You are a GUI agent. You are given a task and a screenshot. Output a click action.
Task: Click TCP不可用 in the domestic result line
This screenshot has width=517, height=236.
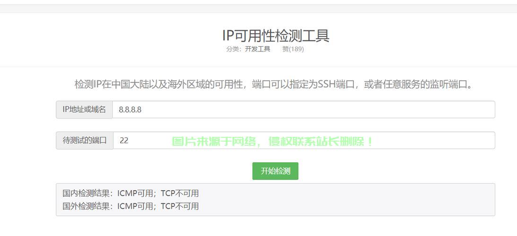[180, 194]
